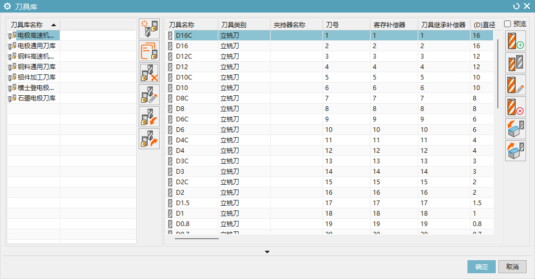535x279 pixels.
Task: Click the 刀号 column header
Action: 347,25
